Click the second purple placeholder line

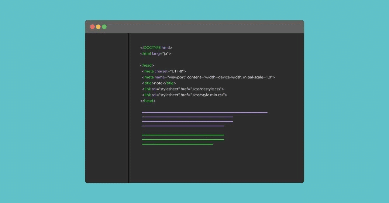[187, 117]
